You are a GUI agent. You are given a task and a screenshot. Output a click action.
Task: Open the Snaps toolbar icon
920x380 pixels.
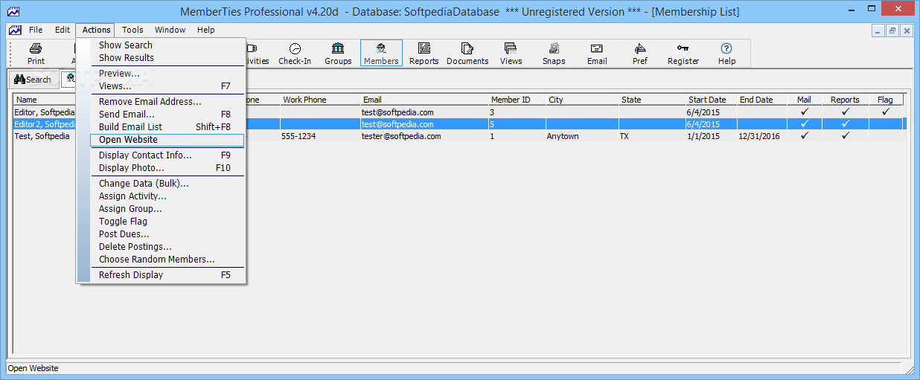(x=554, y=54)
